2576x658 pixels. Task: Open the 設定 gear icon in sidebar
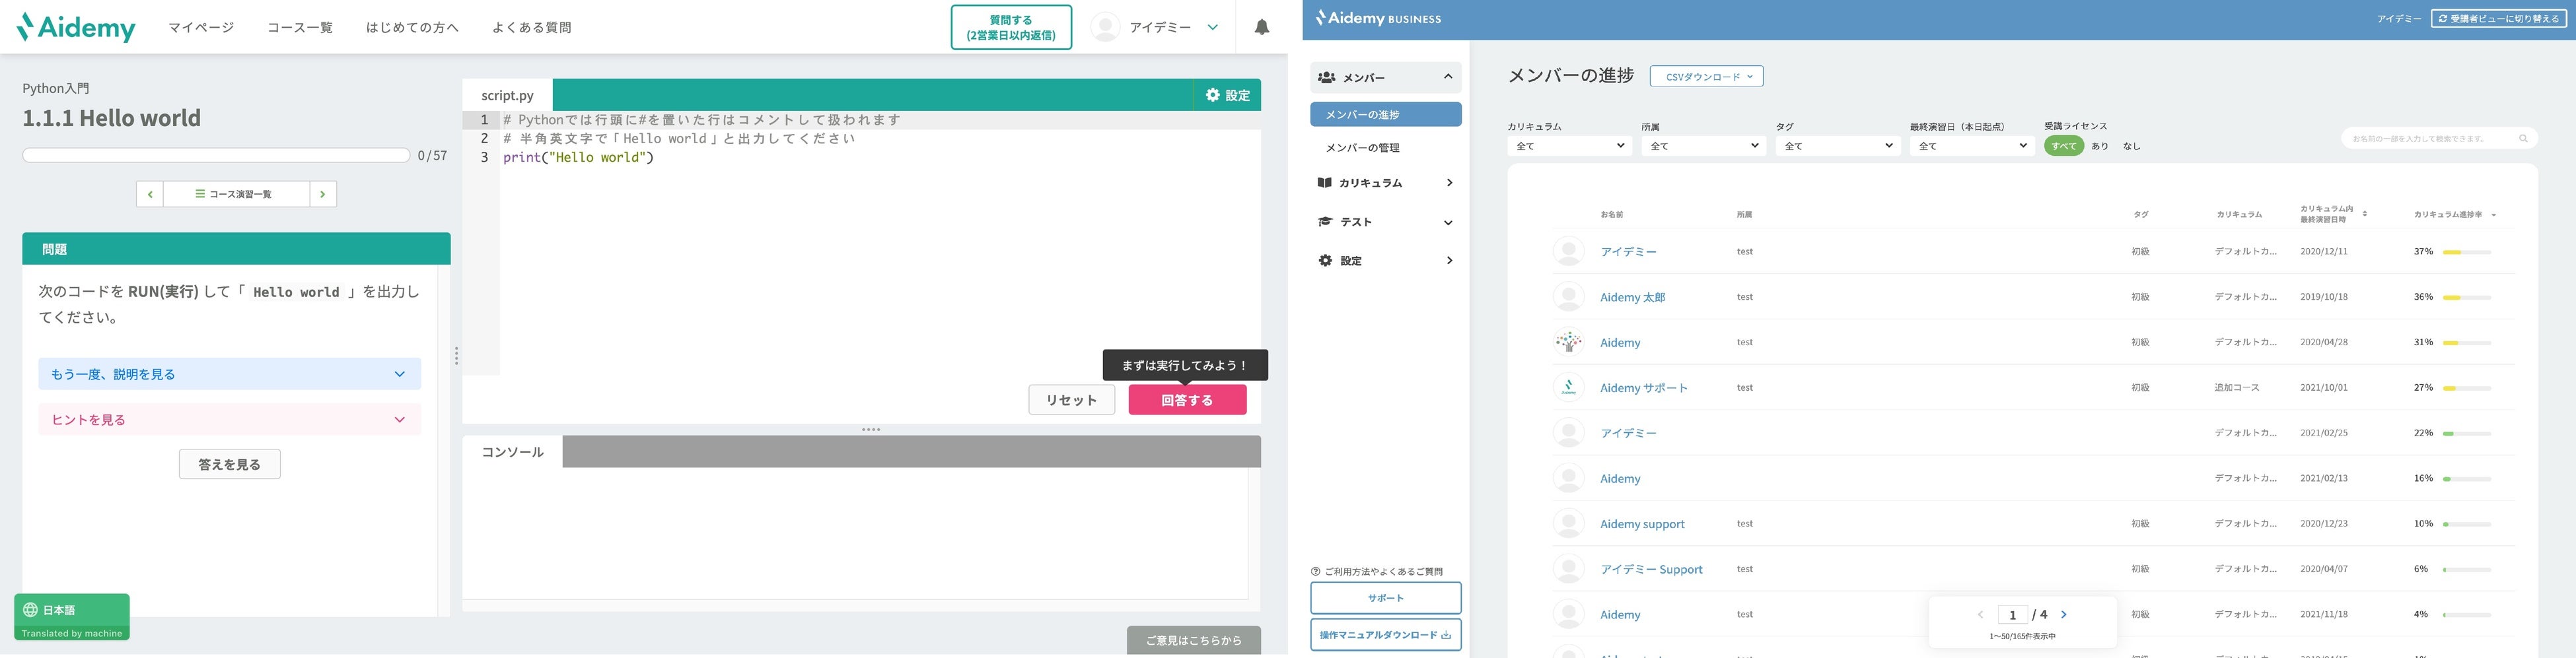click(1325, 261)
